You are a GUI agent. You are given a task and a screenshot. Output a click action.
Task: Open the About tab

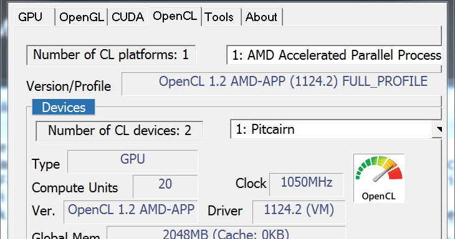click(x=261, y=17)
